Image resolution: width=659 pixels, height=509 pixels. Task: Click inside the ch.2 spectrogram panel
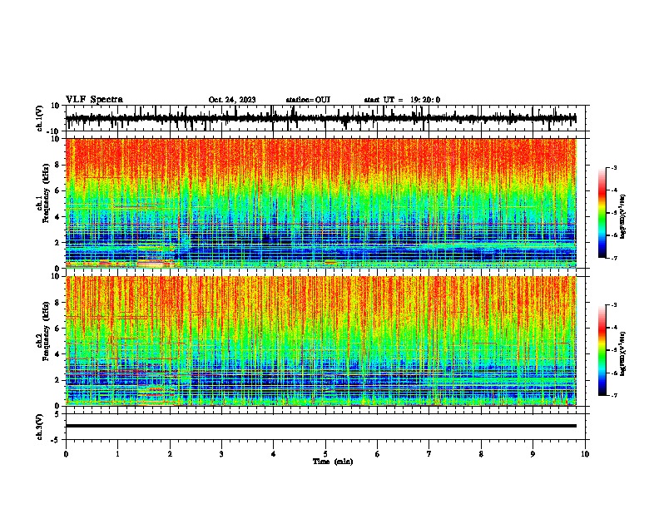321,341
